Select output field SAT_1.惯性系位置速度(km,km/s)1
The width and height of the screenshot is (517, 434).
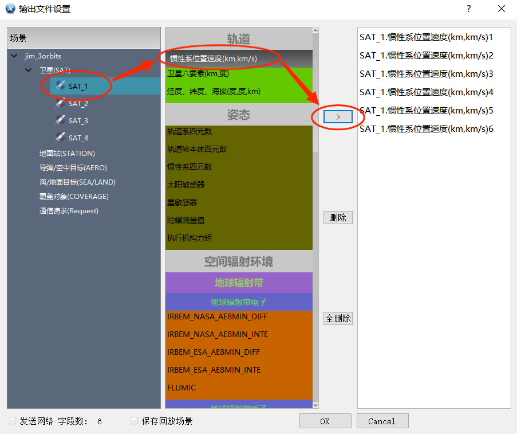(x=426, y=37)
